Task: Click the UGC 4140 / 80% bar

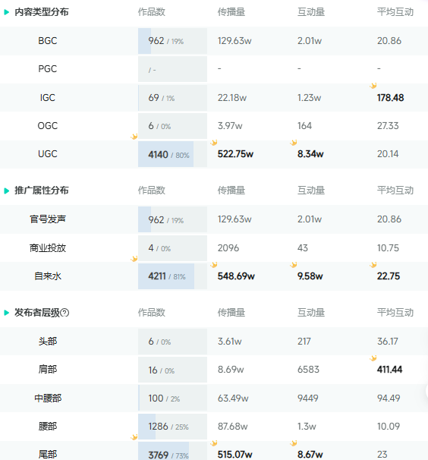Action: point(172,154)
